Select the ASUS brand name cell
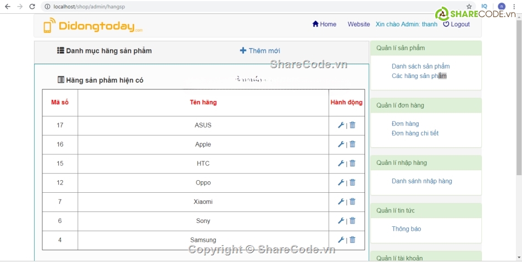 pos(203,125)
